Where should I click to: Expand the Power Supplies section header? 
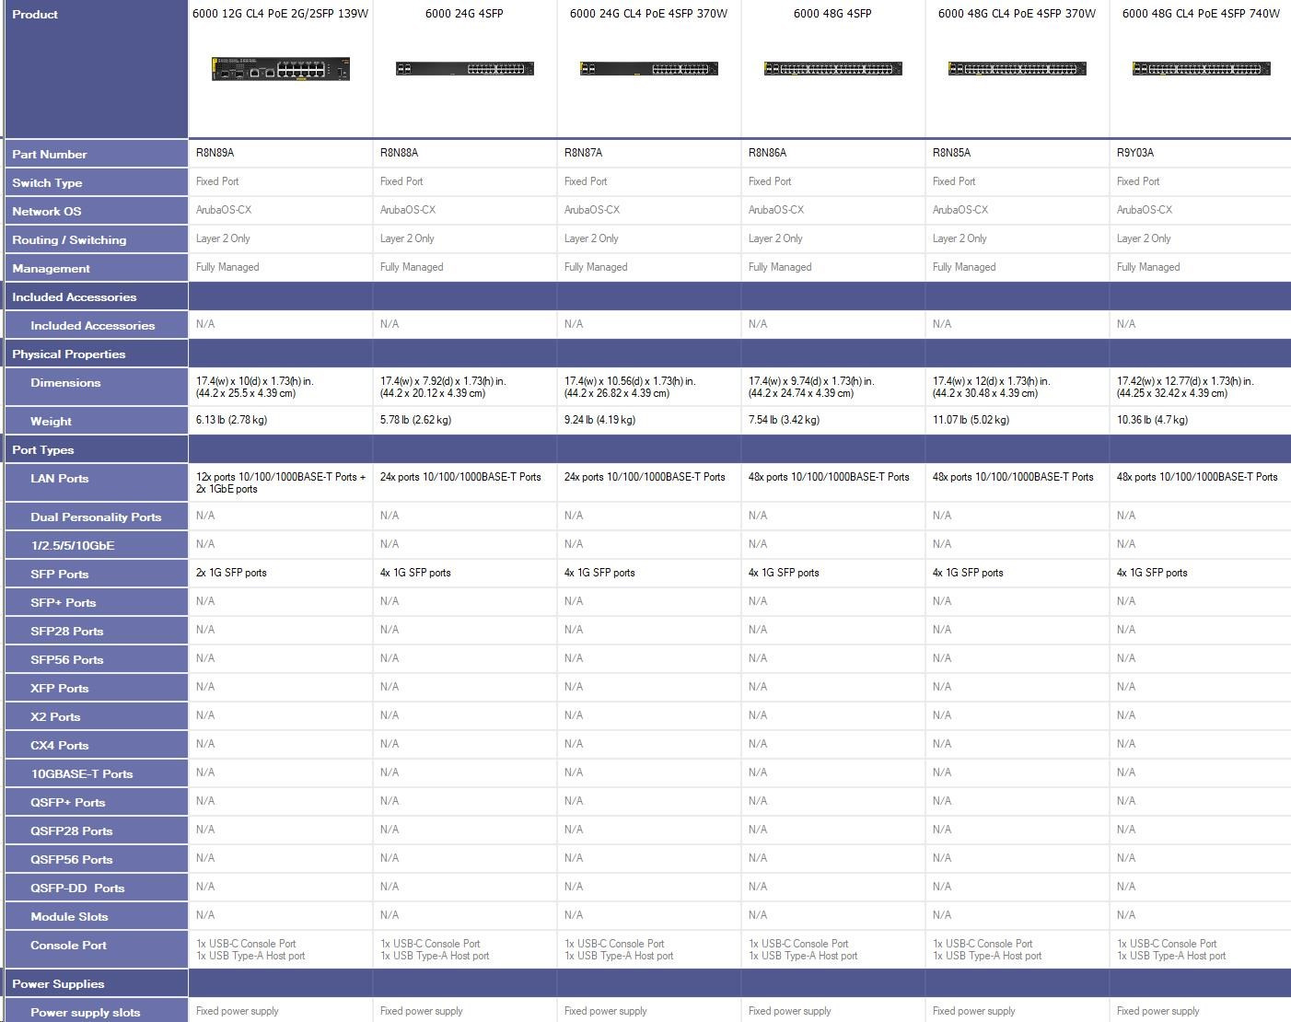[x=58, y=984]
